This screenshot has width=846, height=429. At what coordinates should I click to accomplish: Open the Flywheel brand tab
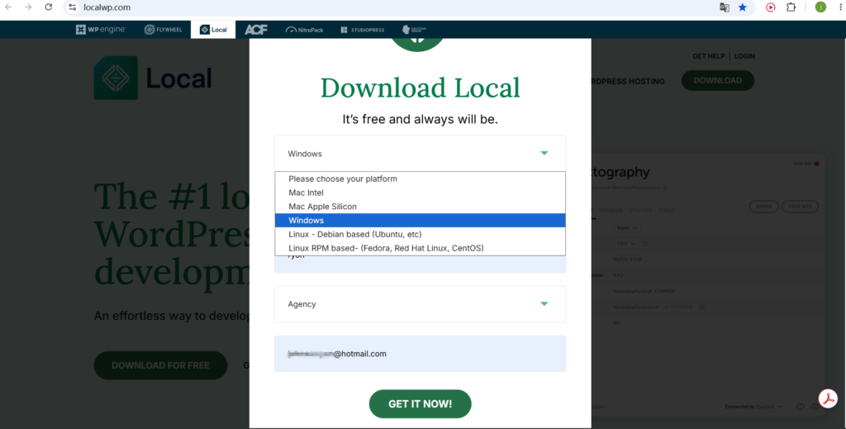click(x=163, y=30)
